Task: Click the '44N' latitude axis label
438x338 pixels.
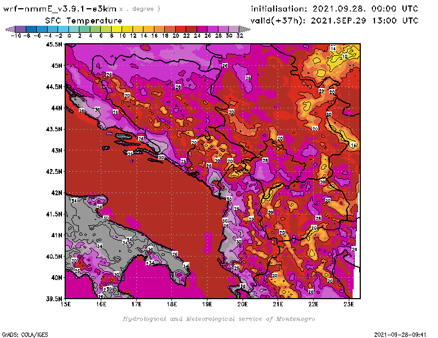Action: (56, 108)
